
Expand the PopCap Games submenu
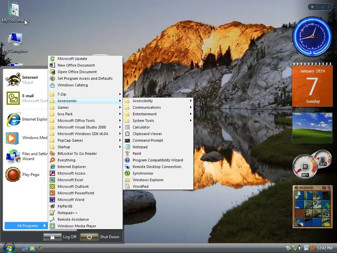click(85, 140)
